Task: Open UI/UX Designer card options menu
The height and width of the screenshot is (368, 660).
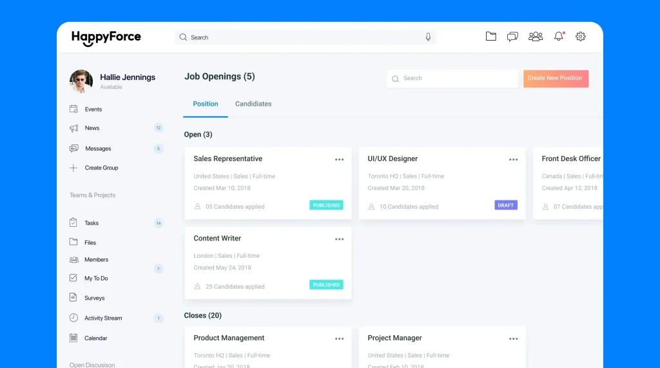Action: pos(513,160)
